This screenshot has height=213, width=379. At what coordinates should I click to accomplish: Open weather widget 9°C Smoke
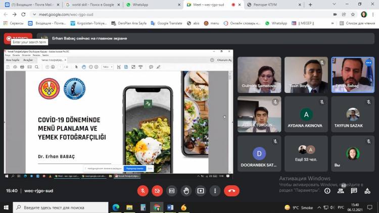299,207
